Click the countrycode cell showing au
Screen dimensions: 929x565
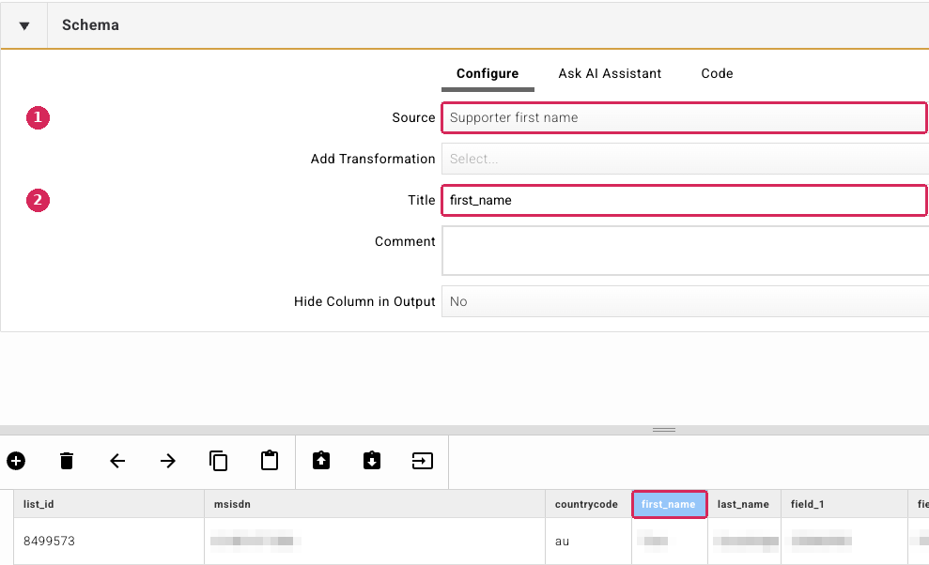pos(588,541)
